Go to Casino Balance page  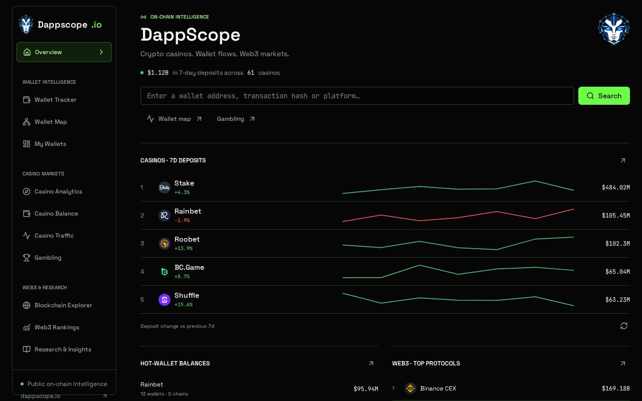[x=64, y=214]
